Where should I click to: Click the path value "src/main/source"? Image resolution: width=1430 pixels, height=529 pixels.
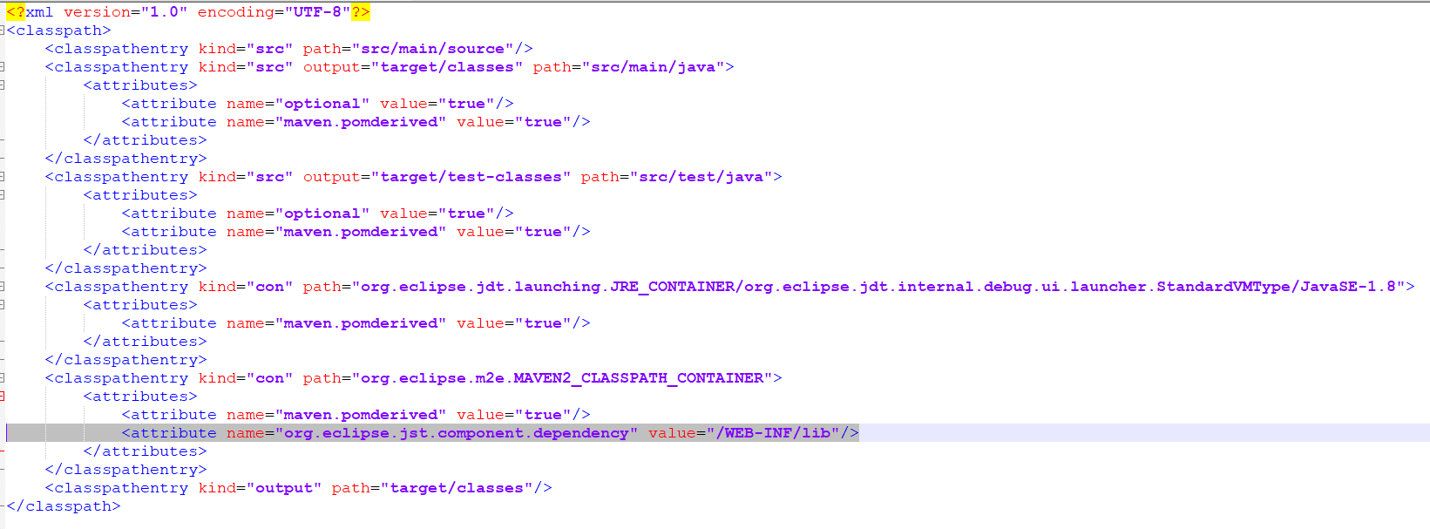pos(432,49)
